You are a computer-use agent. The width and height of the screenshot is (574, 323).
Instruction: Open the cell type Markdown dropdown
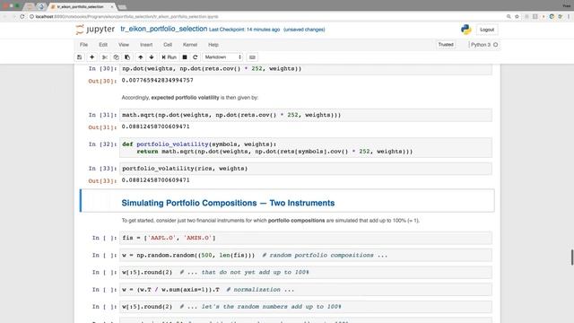[223, 57]
